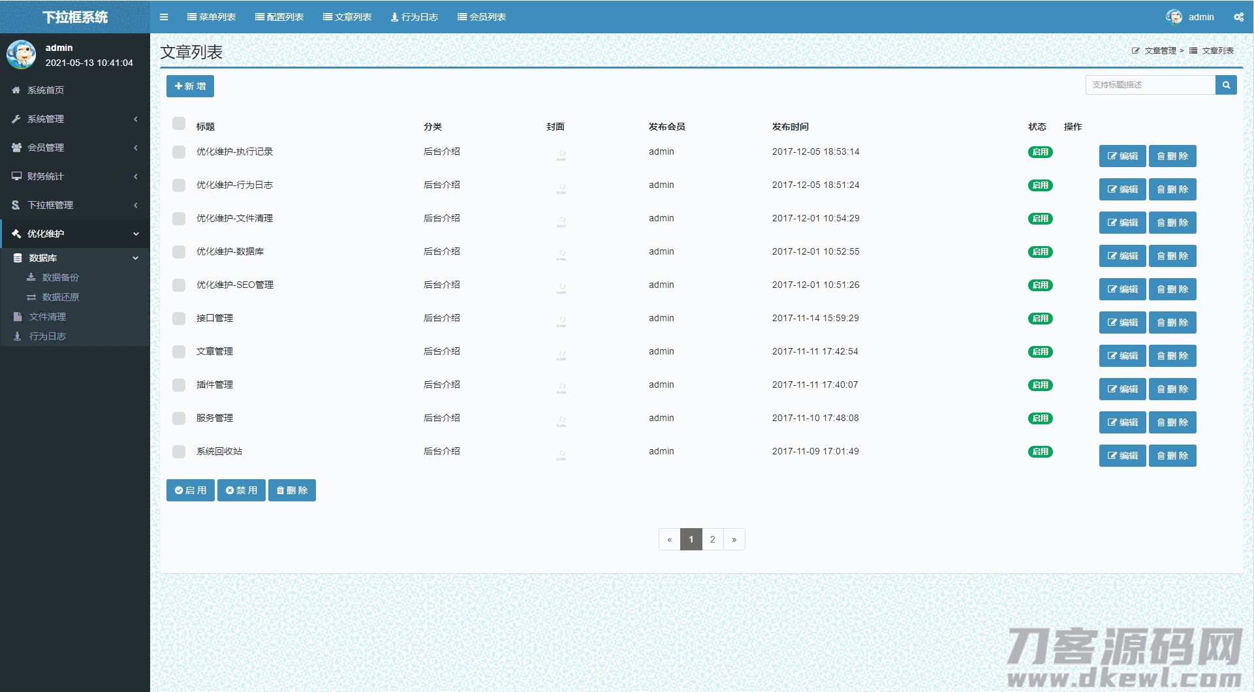Open the settings gears icon top-right

click(1238, 17)
